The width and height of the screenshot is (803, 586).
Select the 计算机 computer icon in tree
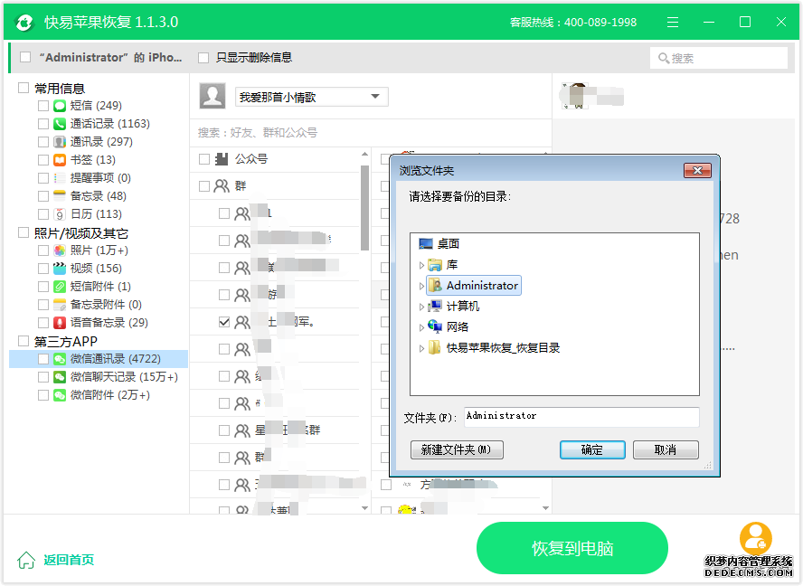coord(435,307)
